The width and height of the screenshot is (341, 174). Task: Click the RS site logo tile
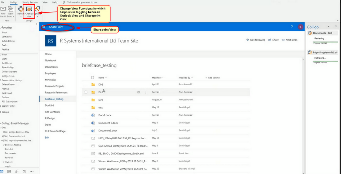pos(51,41)
